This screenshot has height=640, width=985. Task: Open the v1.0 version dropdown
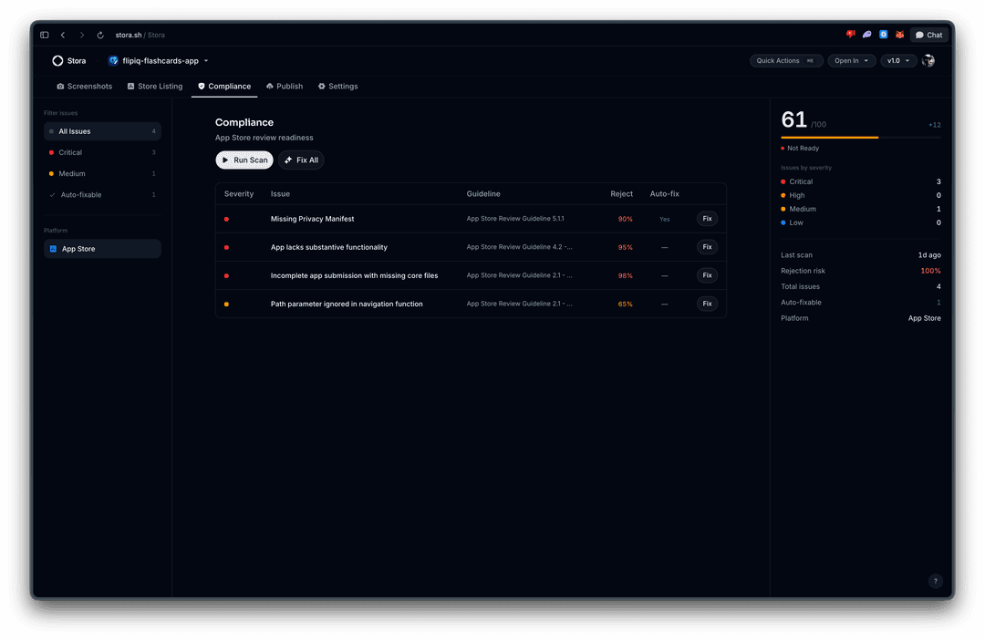(898, 61)
